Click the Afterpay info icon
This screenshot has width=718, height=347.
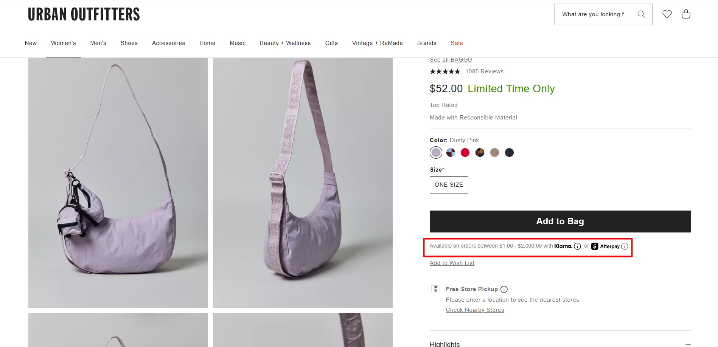[x=625, y=246]
